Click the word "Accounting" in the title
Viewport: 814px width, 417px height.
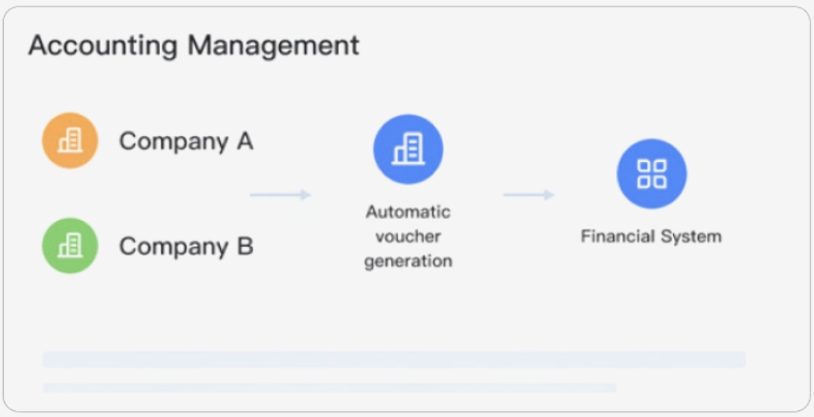click(x=103, y=45)
